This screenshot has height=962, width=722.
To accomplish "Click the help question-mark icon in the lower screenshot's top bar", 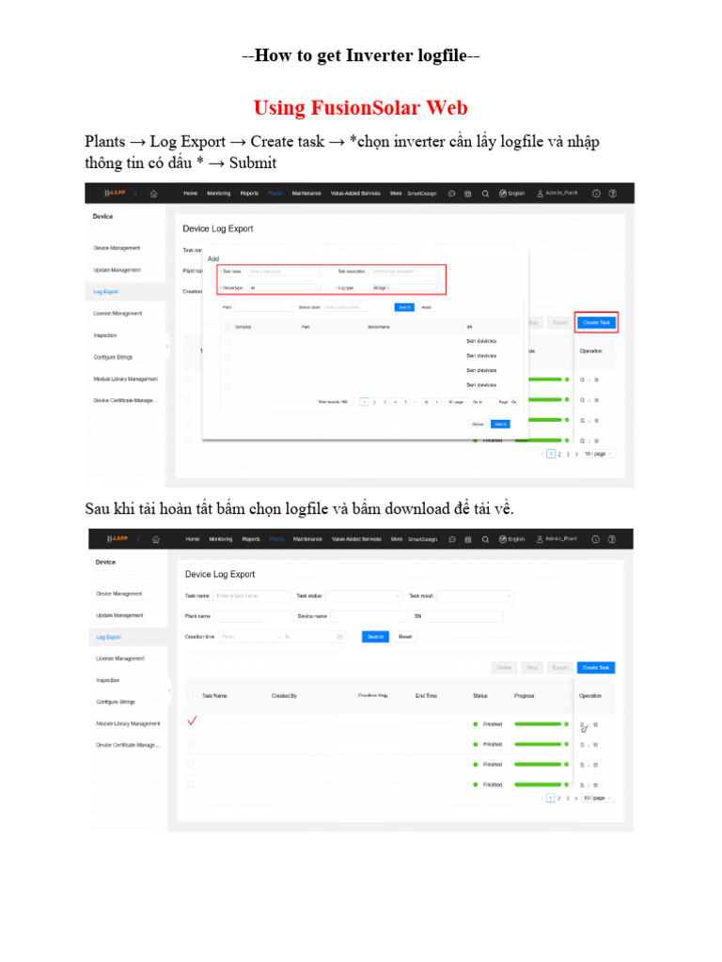I will click(x=612, y=539).
